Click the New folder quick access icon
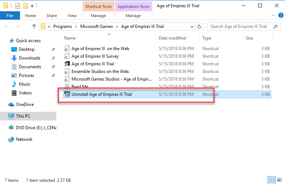 click(x=25, y=6)
